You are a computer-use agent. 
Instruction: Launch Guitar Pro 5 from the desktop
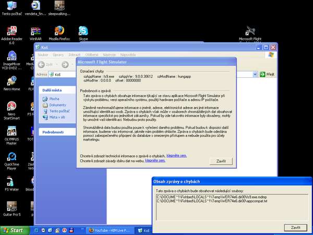pyautogui.click(x=11, y=209)
